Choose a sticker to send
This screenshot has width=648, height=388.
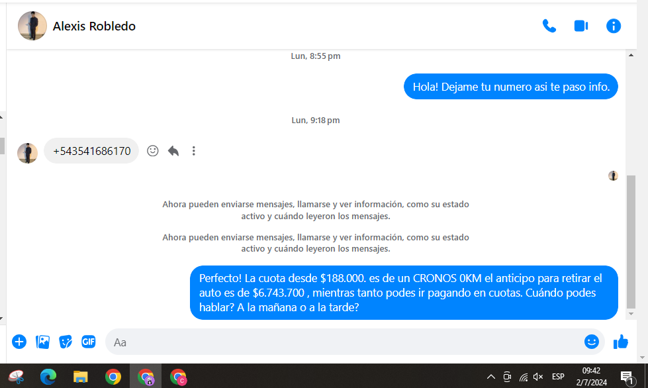pyautogui.click(x=66, y=342)
